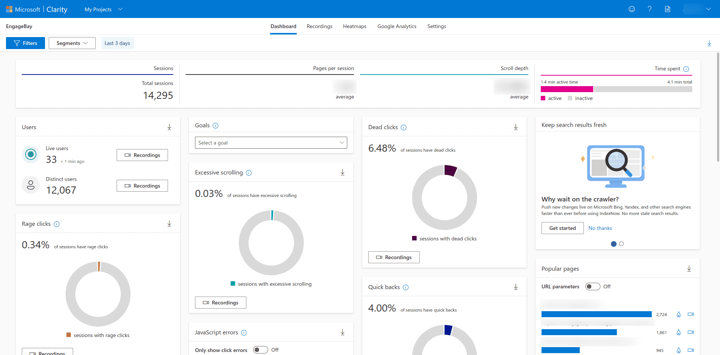Image resolution: width=720 pixels, height=355 pixels.
Task: Download Users card data
Action: point(169,127)
